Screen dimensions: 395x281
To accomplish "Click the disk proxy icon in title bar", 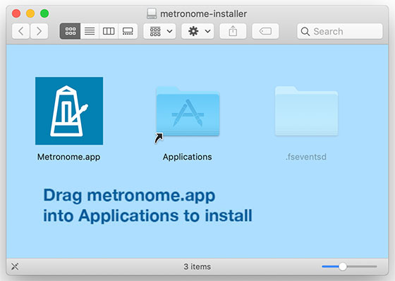I will coord(152,13).
